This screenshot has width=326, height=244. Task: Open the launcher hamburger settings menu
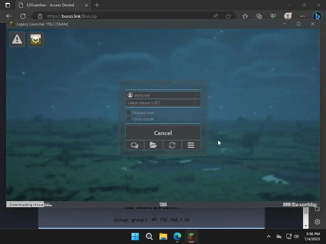pyautogui.click(x=191, y=145)
